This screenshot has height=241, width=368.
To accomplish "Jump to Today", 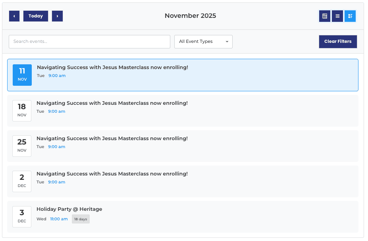I will click(36, 16).
